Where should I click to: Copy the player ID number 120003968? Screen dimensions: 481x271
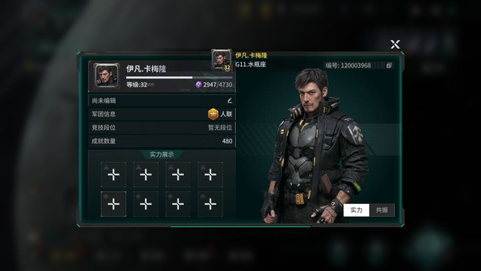pyautogui.click(x=389, y=65)
